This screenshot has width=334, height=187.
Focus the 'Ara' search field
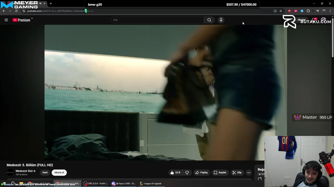pyautogui.click(x=157, y=20)
